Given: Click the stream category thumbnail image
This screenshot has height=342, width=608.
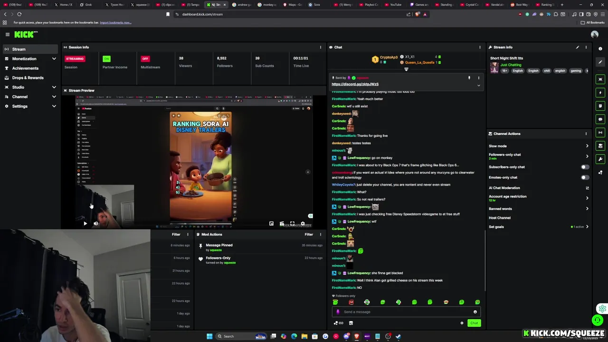Looking at the screenshot, I should click(x=494, y=68).
